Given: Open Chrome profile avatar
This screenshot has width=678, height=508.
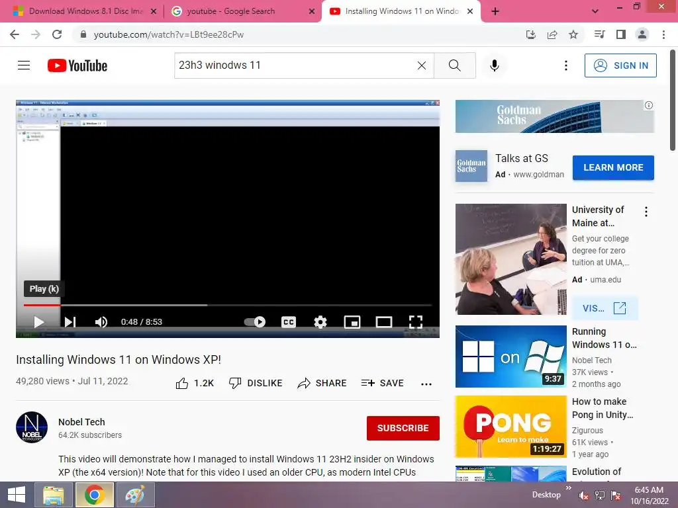Looking at the screenshot, I should tap(642, 34).
